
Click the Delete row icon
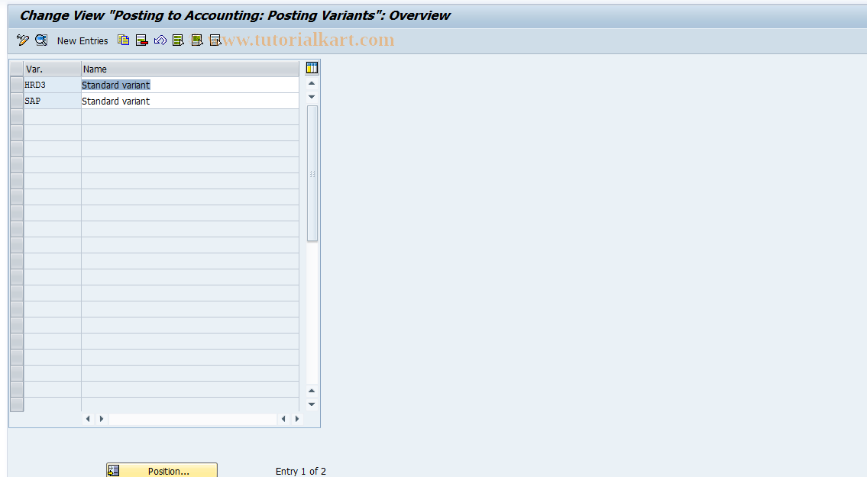pyautogui.click(x=141, y=40)
